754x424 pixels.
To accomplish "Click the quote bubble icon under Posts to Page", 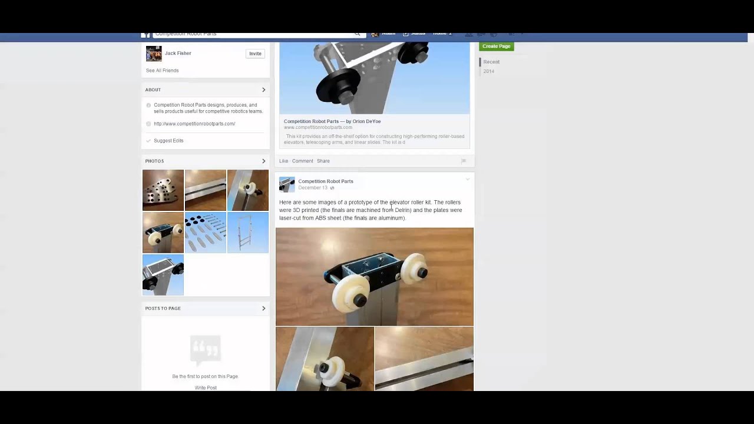I will coord(206,349).
